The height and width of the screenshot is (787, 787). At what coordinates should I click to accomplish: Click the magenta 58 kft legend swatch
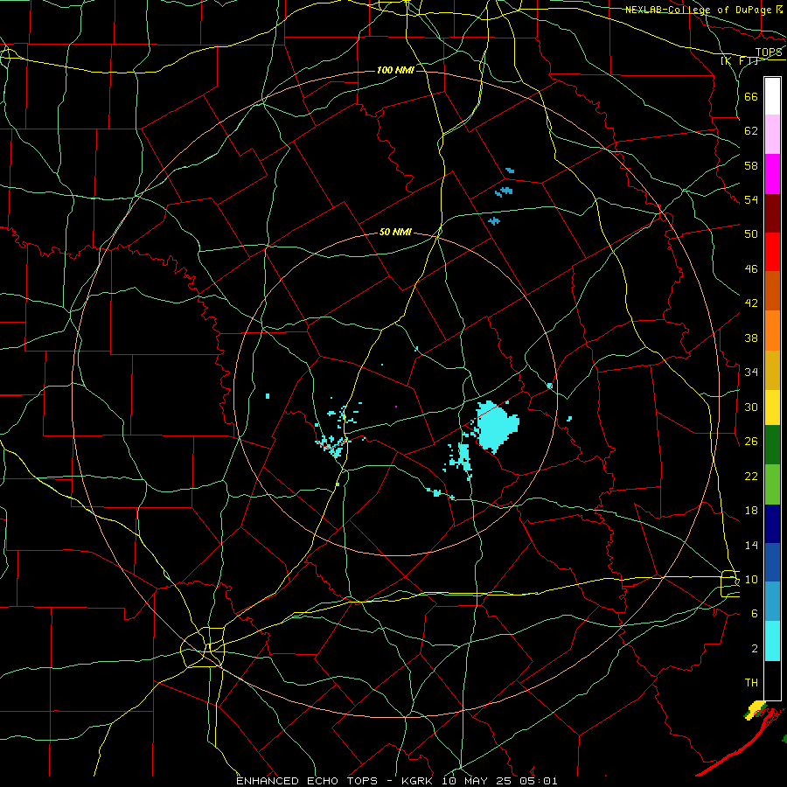click(772, 174)
